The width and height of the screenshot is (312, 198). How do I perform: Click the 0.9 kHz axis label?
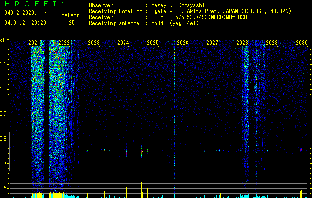click(4, 114)
